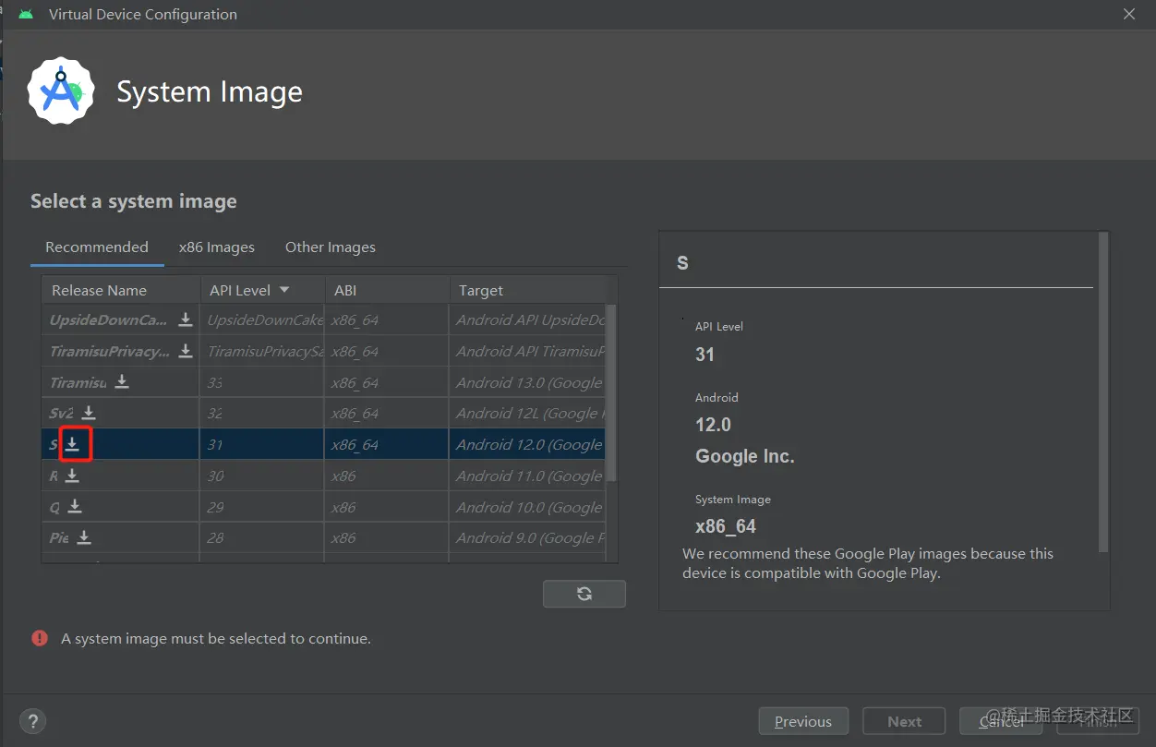Download the S API 31 image
This screenshot has width=1156, height=747.
[x=73, y=444]
